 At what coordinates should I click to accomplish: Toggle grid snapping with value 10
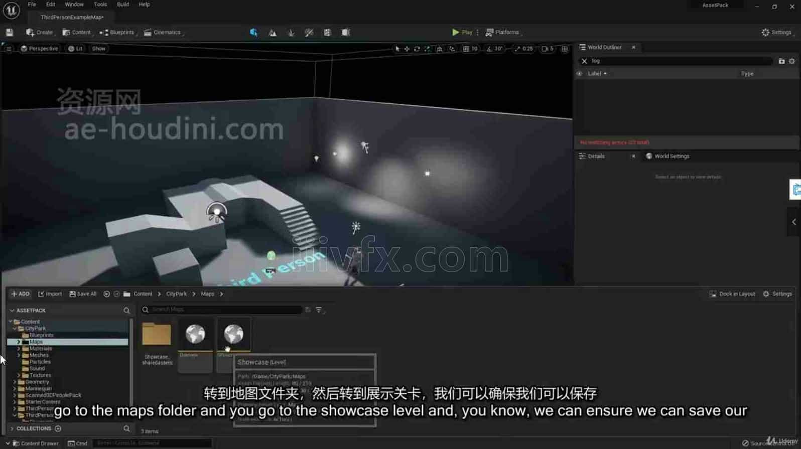click(470, 49)
